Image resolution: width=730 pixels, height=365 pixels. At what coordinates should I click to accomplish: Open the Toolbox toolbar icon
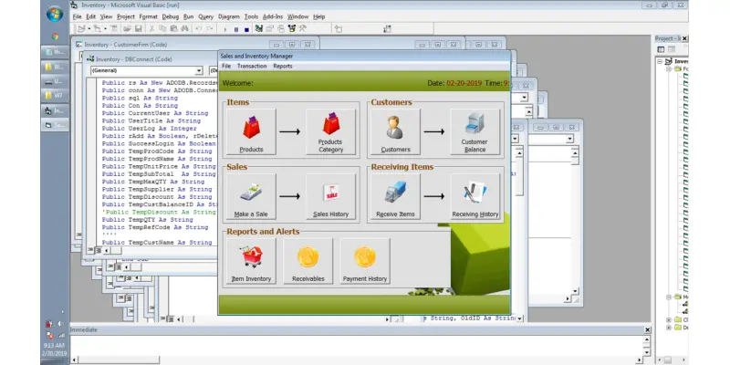click(x=303, y=29)
